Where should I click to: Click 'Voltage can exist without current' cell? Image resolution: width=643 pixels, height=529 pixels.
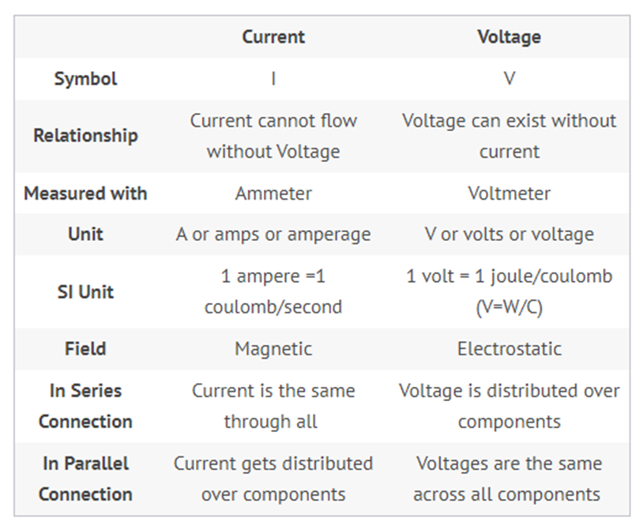509,136
